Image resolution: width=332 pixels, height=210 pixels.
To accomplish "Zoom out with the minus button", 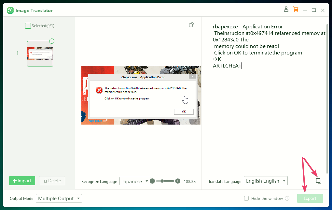I will point(152,181).
